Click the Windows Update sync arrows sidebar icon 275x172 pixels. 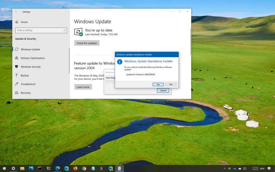pyautogui.click(x=17, y=49)
